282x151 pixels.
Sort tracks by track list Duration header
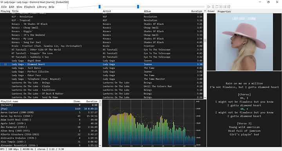[x=196, y=11]
